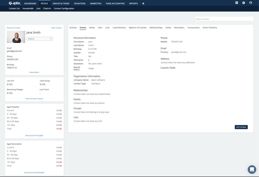The height and width of the screenshot is (177, 259).
Task: Open the Event Checkins tab
Action: [x=210, y=28]
